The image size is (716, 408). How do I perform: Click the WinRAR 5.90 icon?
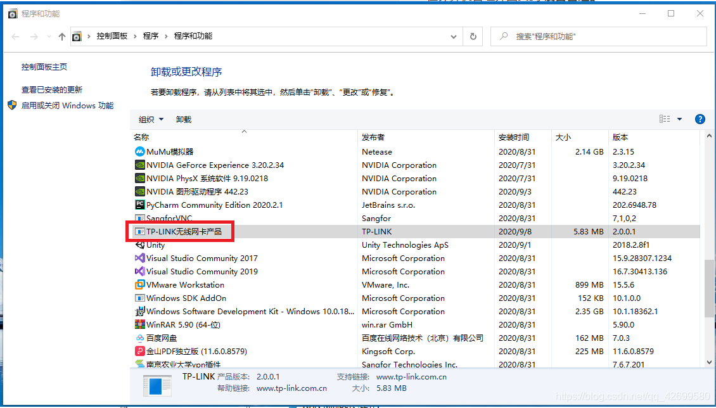pos(140,324)
